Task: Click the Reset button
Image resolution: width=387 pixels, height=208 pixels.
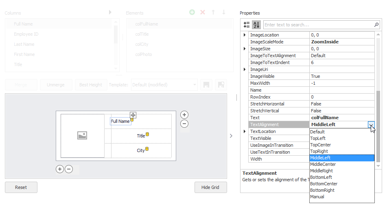Action: pos(21,187)
